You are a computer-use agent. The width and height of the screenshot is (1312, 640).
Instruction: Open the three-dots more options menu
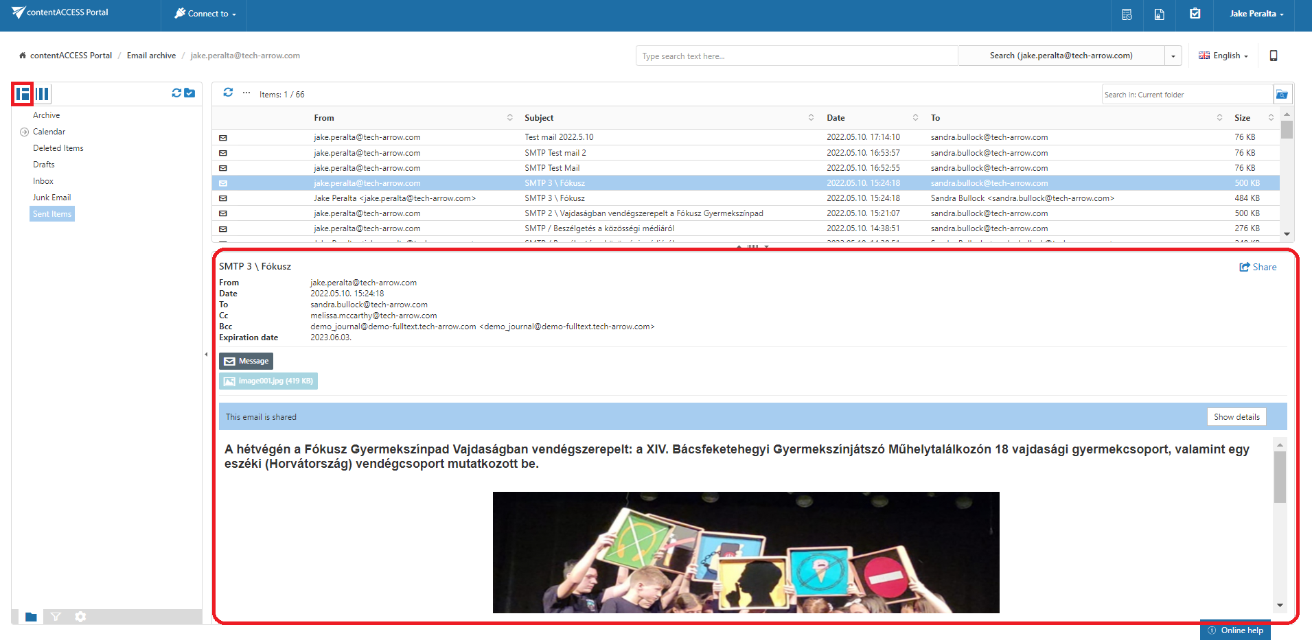(x=246, y=93)
